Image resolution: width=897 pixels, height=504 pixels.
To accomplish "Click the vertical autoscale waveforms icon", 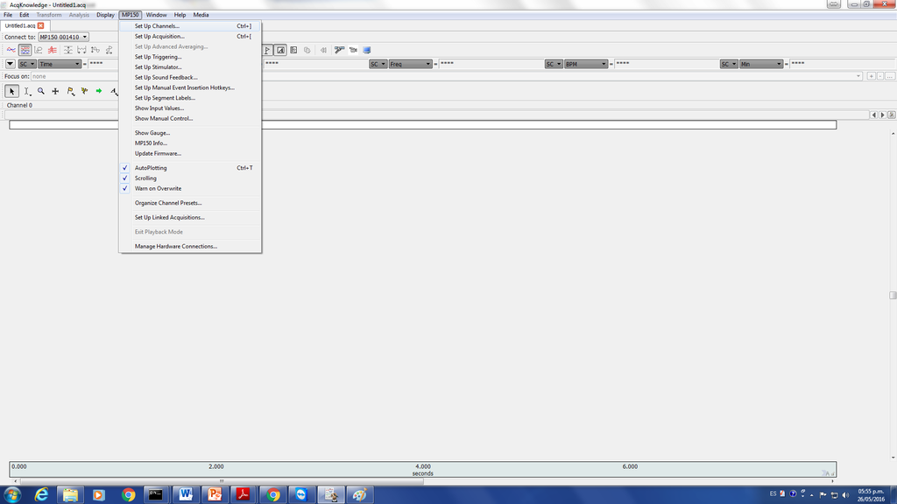I will [68, 50].
